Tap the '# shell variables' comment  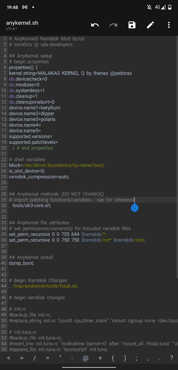(x=27, y=160)
